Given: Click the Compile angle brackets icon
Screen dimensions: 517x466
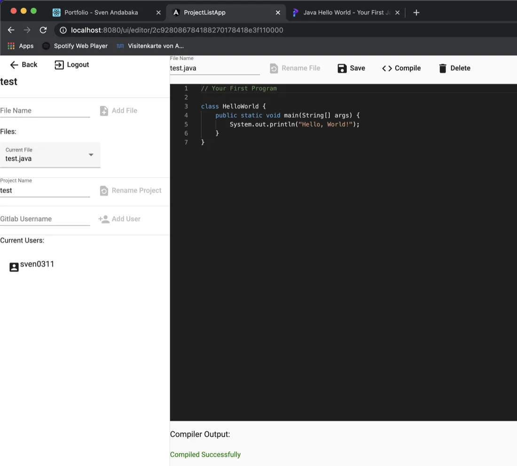Looking at the screenshot, I should tap(387, 68).
